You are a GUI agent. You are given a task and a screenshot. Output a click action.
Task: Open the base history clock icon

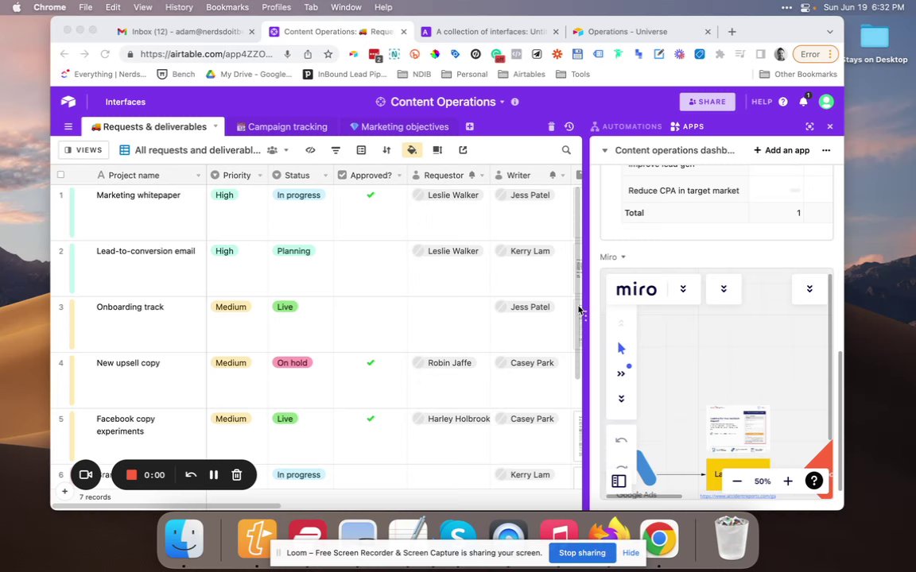[x=569, y=126]
